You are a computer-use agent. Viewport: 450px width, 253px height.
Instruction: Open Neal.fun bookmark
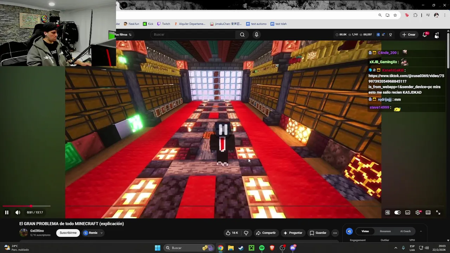(131, 24)
